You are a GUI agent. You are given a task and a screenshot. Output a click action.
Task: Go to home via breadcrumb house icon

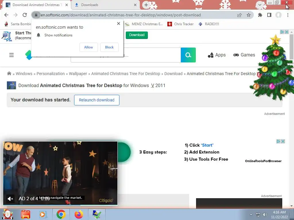9,73
